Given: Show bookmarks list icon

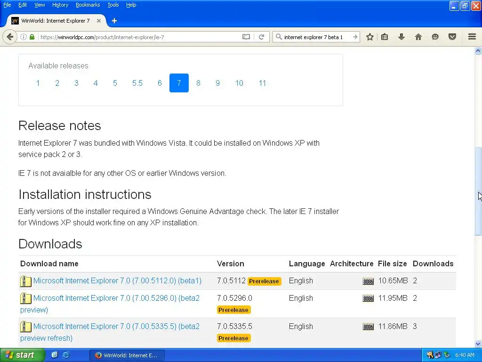Looking at the screenshot, I should pyautogui.click(x=385, y=37).
